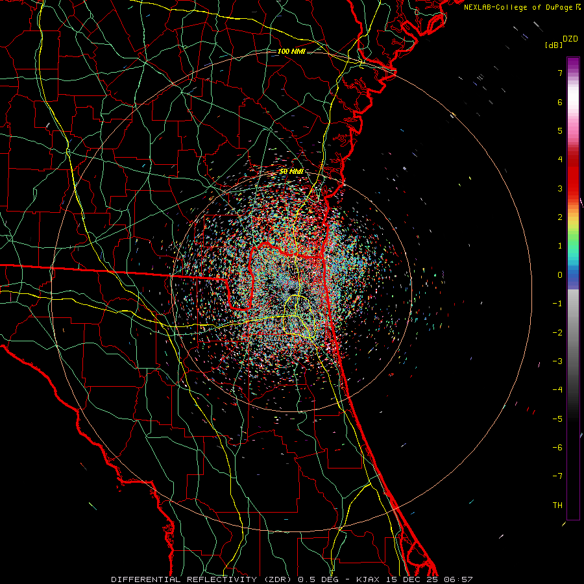Click the TH label on the color scale
This screenshot has height=584, width=584.
pyautogui.click(x=557, y=505)
